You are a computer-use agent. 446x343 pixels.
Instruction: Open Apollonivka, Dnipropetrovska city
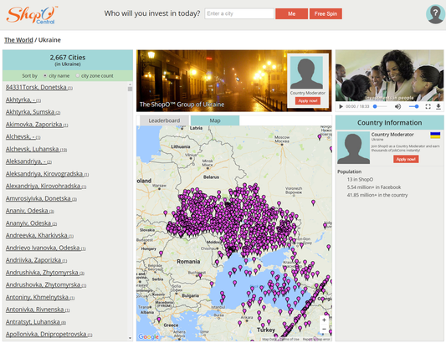[49, 335]
